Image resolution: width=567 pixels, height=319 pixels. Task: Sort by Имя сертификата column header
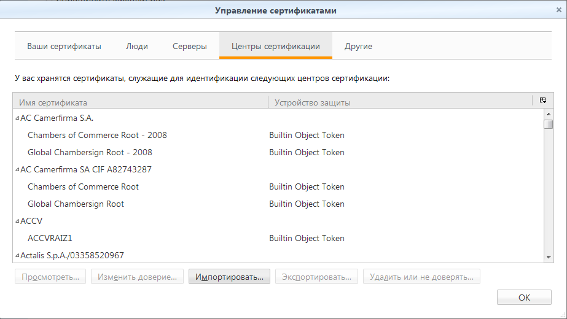[x=140, y=102]
